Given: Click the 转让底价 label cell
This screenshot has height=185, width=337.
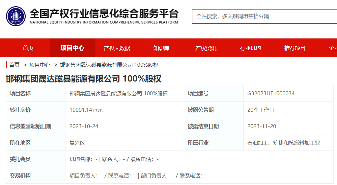Looking at the screenshot, I should (36, 110).
